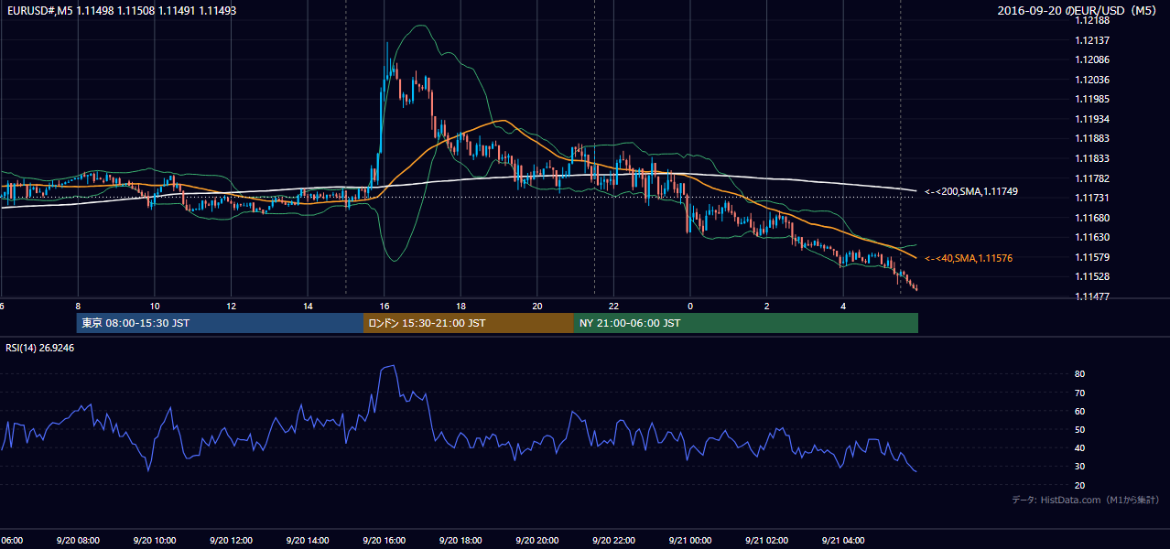The width and height of the screenshot is (1170, 549).
Task: Click hour tick 18 below price chart
Action: tap(460, 306)
